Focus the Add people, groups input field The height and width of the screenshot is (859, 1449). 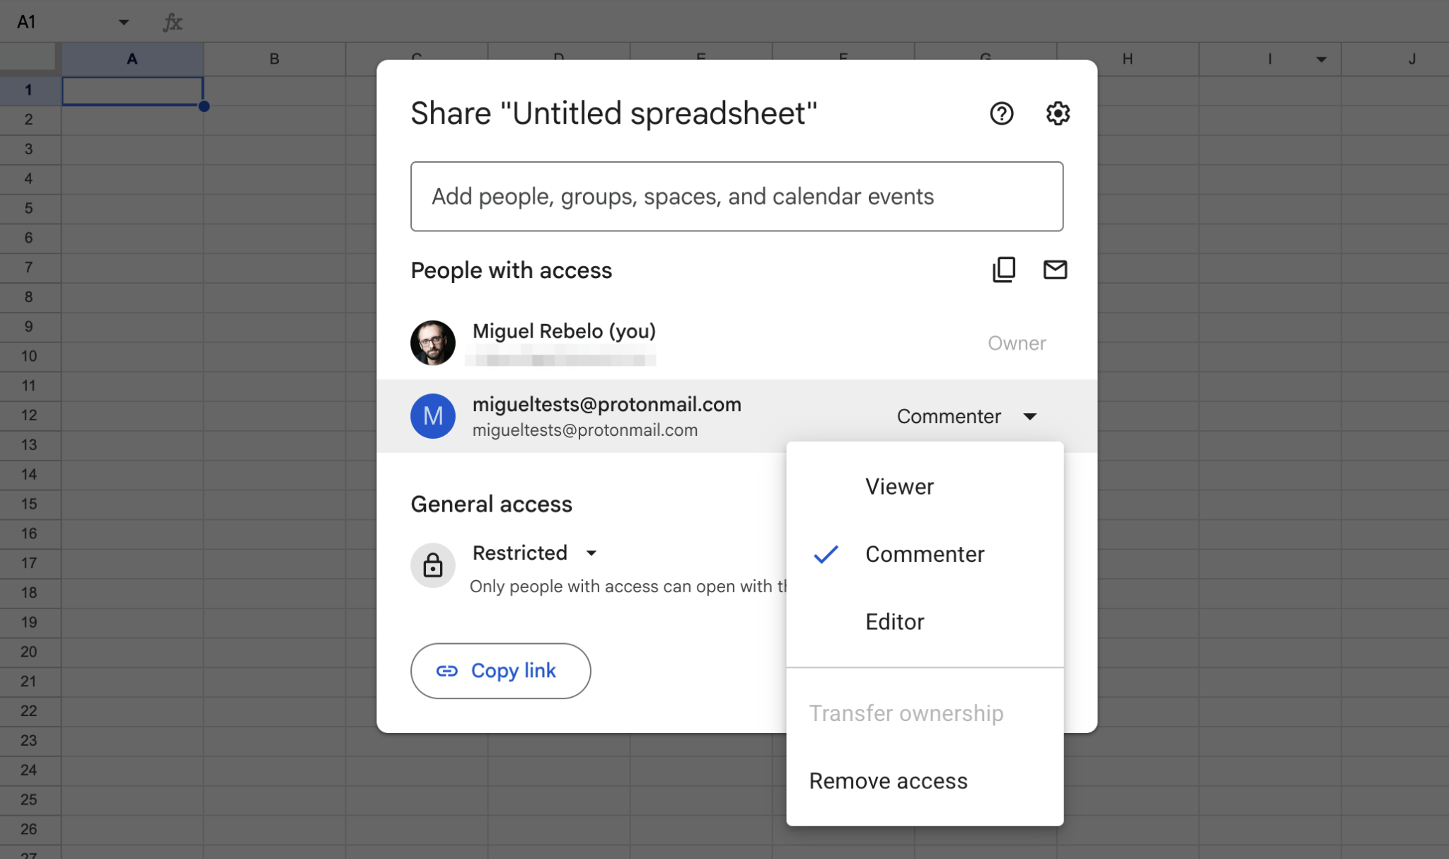(x=737, y=196)
